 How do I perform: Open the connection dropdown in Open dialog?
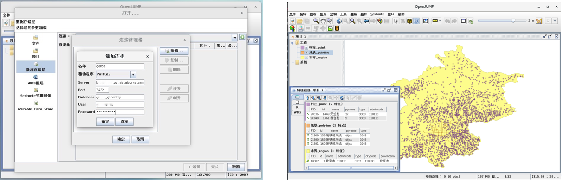tap(235, 38)
